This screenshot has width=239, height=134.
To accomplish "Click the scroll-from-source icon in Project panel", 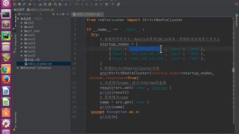I will [53, 14].
